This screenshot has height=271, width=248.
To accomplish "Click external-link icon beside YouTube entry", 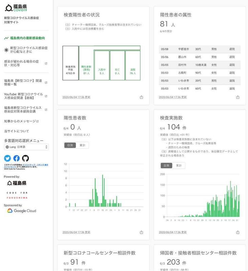I will [46, 96].
